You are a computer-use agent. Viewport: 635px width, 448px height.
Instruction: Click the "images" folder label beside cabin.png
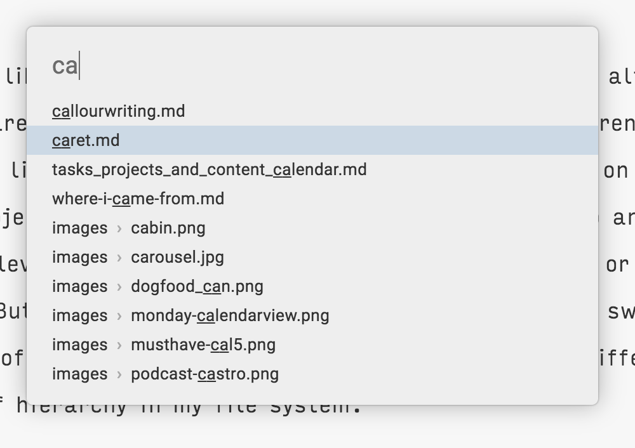79,228
